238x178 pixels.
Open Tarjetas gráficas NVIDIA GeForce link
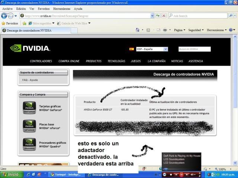point(51,108)
